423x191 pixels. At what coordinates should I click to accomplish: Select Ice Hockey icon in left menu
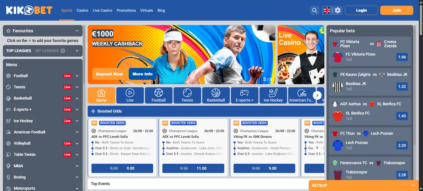click(9, 121)
